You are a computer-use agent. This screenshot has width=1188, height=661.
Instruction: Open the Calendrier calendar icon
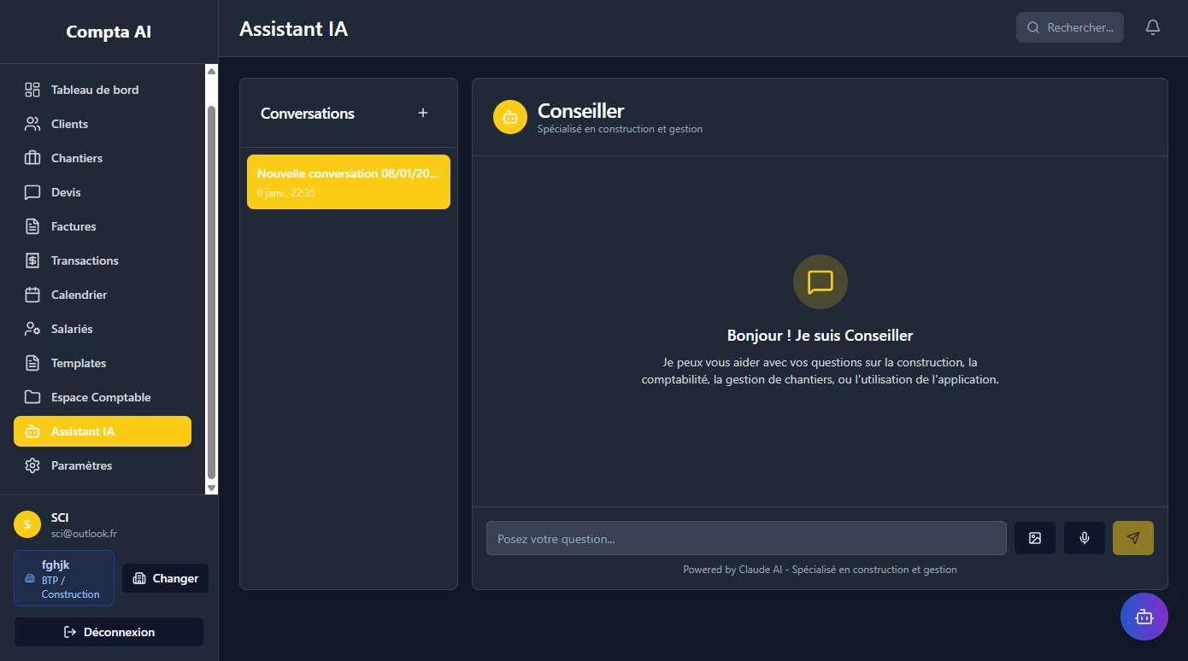tap(32, 294)
